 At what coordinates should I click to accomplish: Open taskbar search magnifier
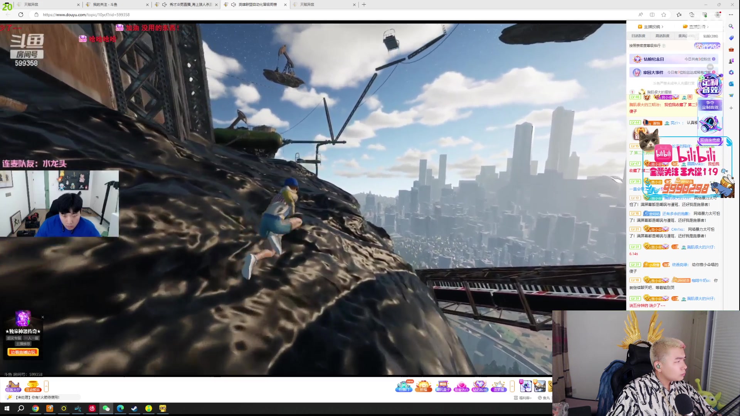pos(21,408)
